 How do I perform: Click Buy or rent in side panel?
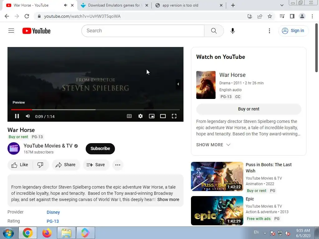point(249,109)
